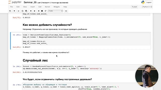Run cell and select below icon
This screenshot has width=161, height=90.
coord(38,11)
